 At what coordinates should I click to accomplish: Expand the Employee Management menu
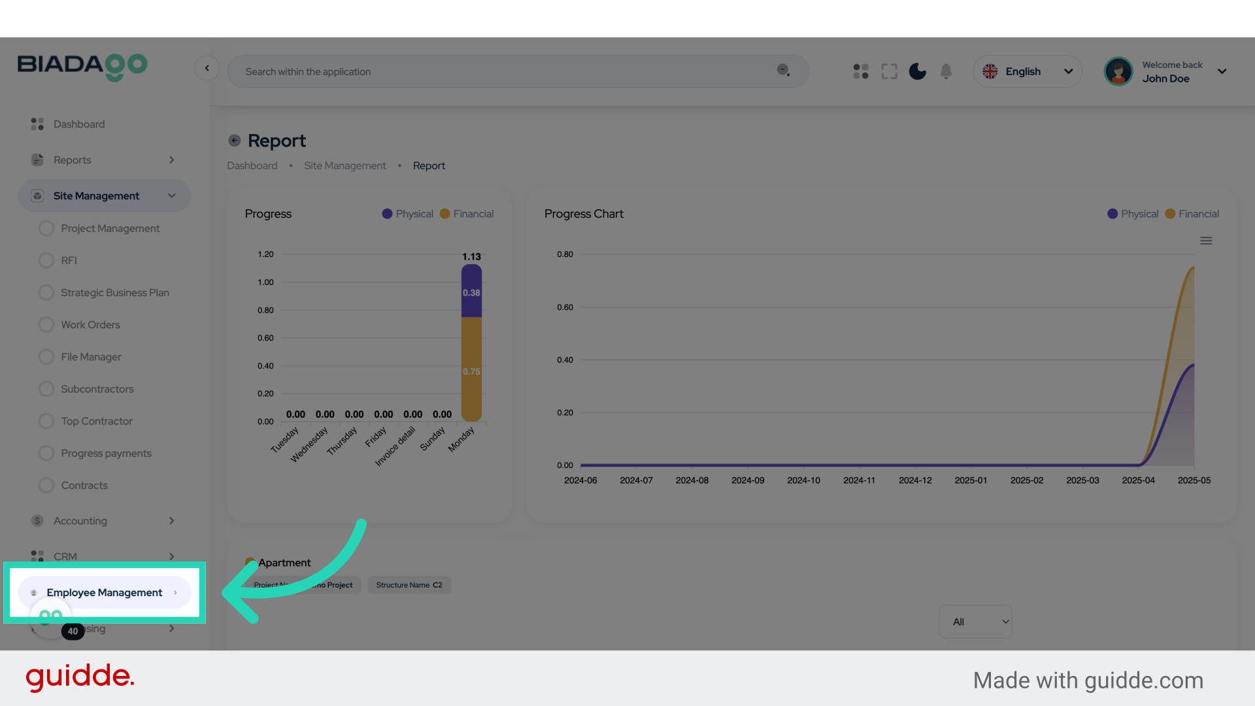tap(105, 592)
